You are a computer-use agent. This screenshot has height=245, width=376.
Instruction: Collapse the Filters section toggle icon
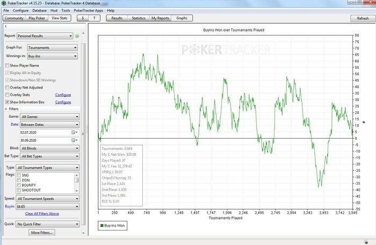click(x=6, y=109)
